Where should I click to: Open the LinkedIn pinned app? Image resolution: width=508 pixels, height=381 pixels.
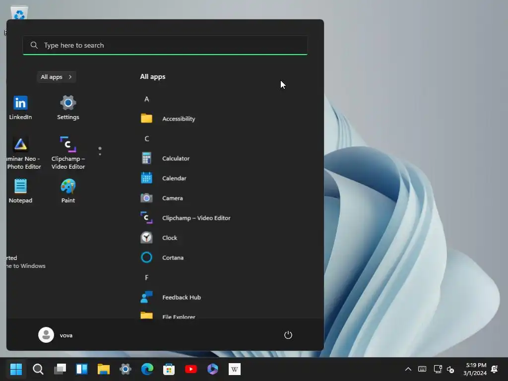pyautogui.click(x=20, y=108)
